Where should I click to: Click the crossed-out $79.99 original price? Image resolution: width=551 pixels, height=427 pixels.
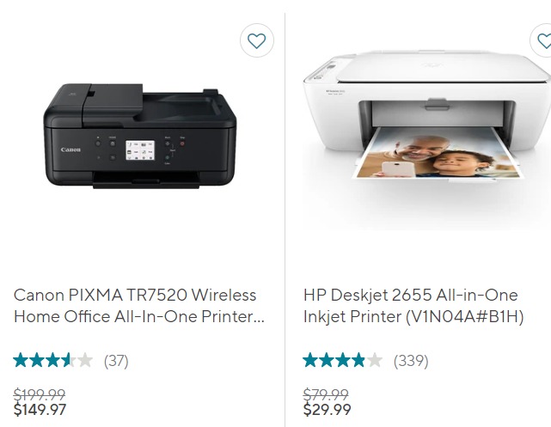pyautogui.click(x=326, y=394)
